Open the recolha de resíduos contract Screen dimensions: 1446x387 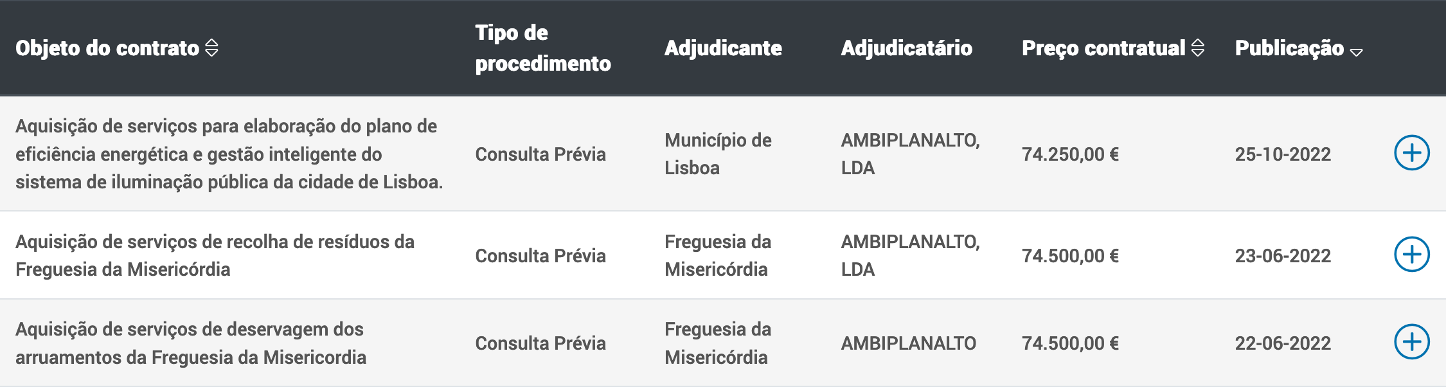tap(215, 255)
